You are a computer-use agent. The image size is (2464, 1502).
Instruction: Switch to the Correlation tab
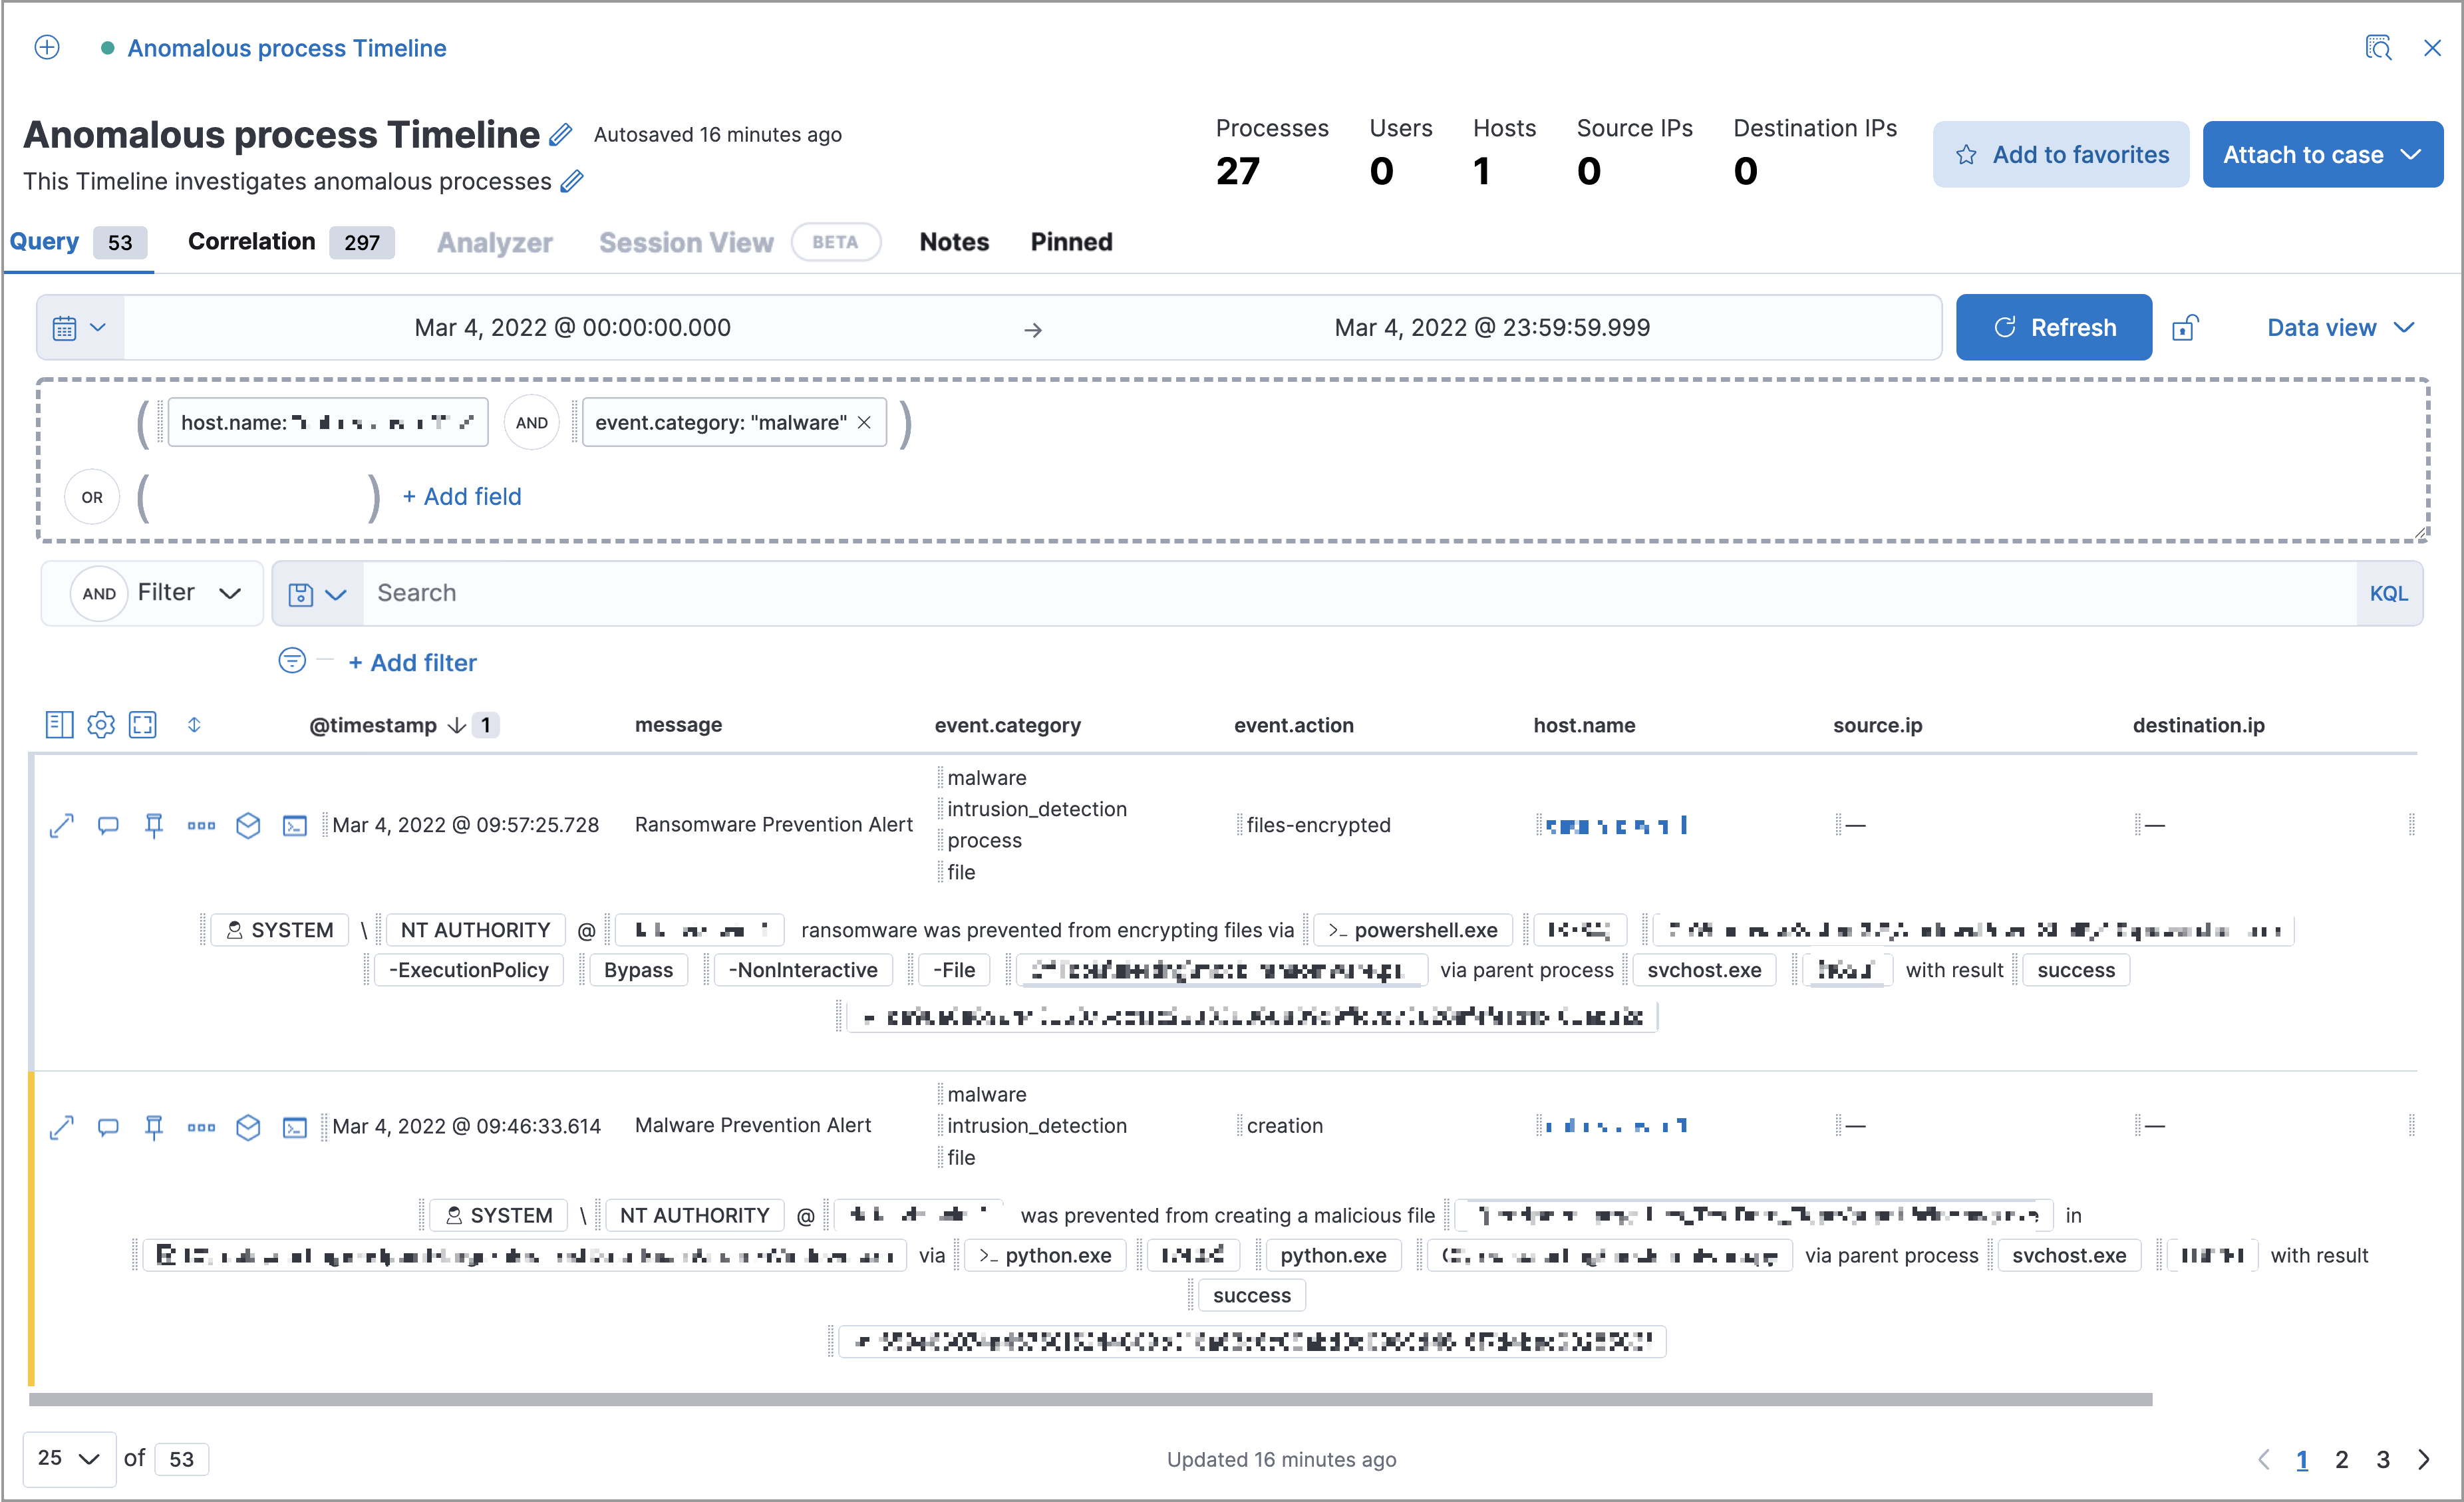pyautogui.click(x=251, y=241)
